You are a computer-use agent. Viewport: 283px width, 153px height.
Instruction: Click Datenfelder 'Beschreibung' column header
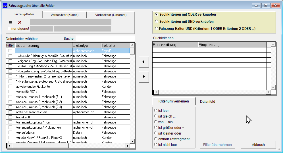44,45
